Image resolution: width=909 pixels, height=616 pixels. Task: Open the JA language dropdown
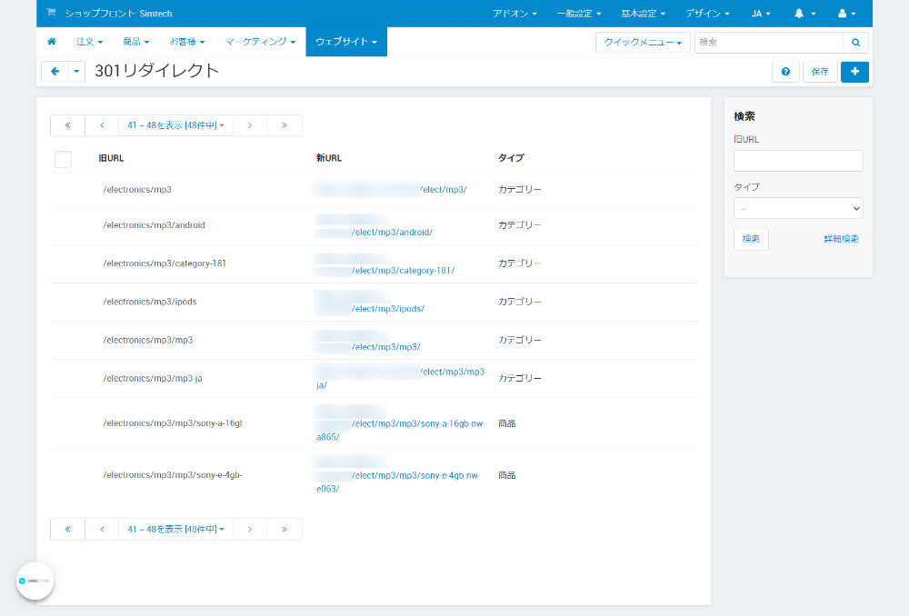click(761, 14)
